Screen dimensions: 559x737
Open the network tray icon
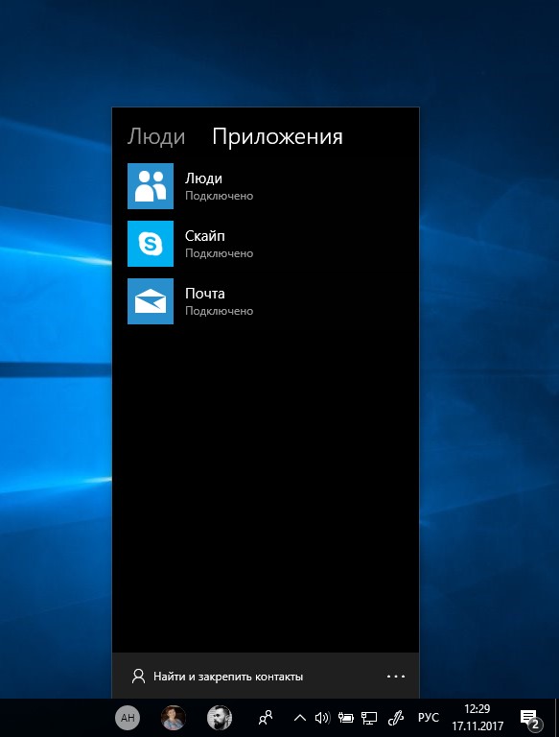click(369, 718)
